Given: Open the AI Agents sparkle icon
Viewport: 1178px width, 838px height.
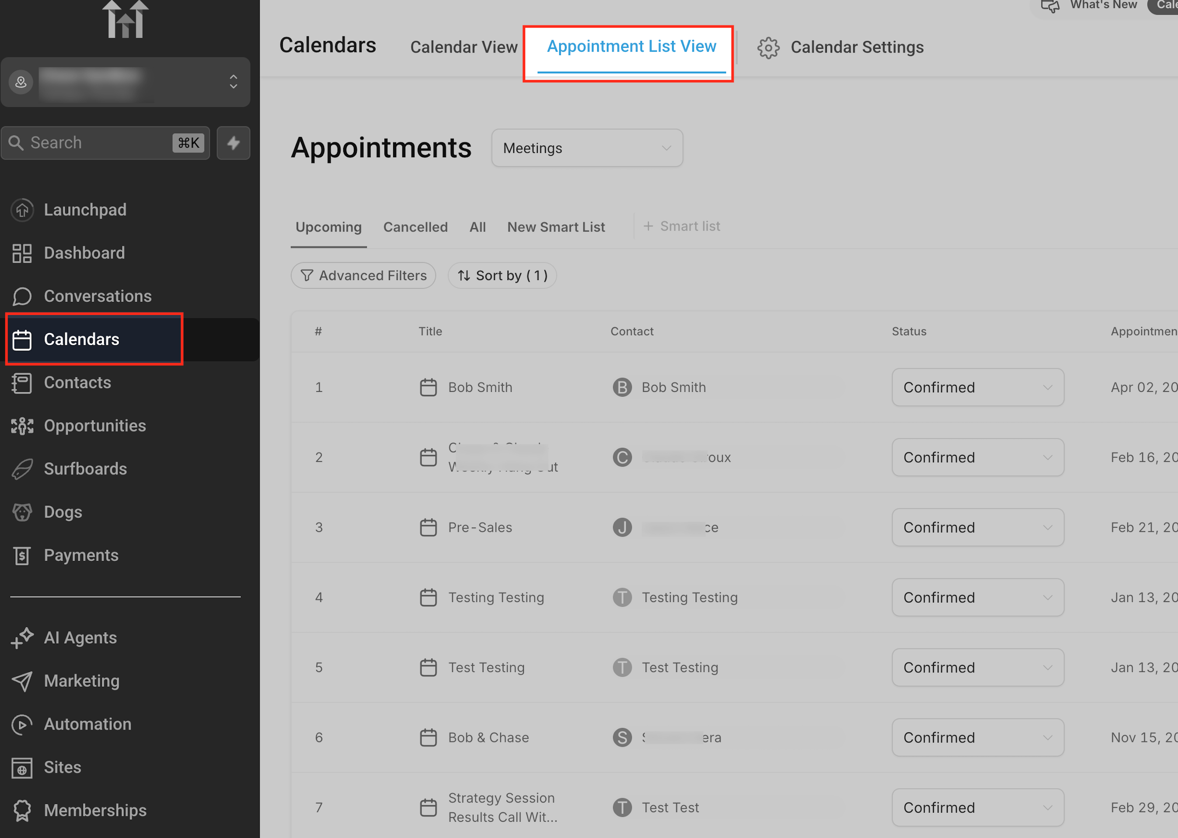Looking at the screenshot, I should 22,638.
